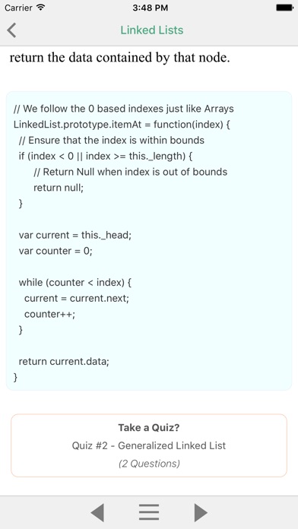Tap the itemAt function declaration line
The width and height of the screenshot is (298, 529).
tap(122, 125)
